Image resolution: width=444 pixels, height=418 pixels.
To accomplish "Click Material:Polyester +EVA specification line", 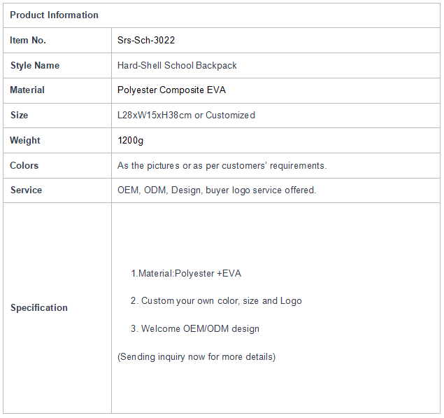I will [x=186, y=274].
